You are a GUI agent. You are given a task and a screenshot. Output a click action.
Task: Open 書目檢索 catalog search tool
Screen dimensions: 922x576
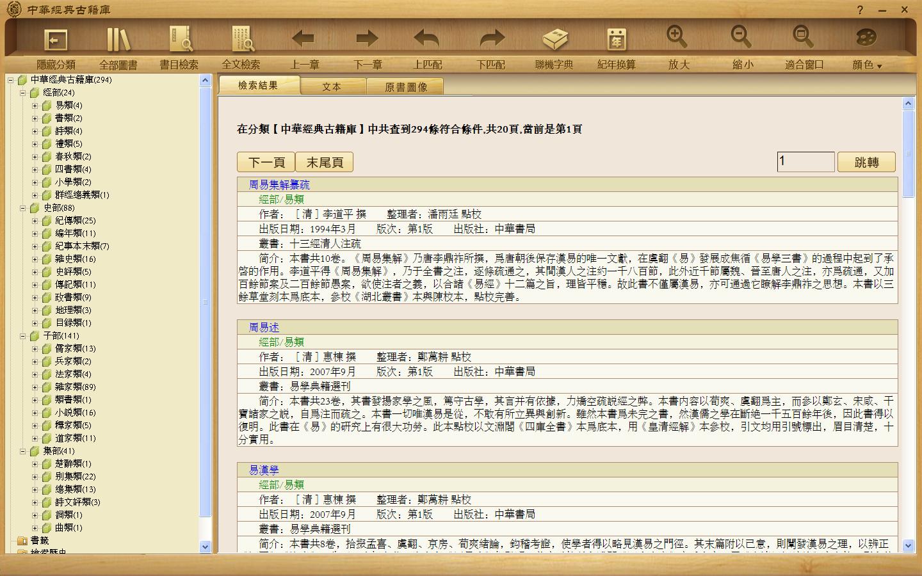(x=179, y=40)
